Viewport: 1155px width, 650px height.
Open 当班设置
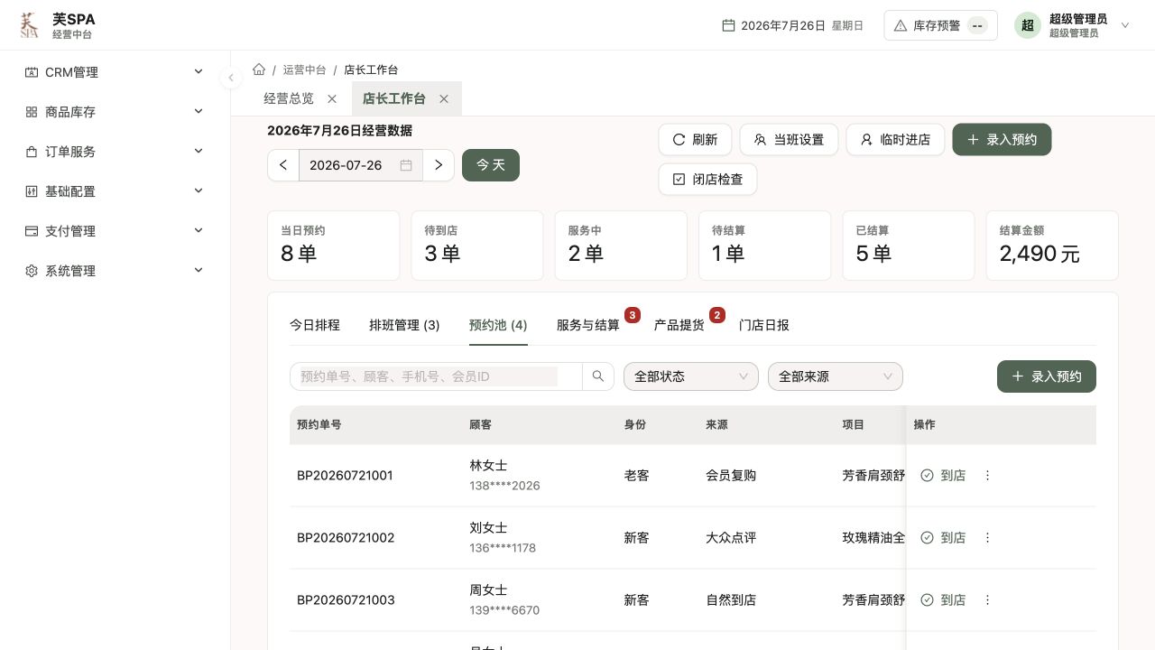pos(789,140)
